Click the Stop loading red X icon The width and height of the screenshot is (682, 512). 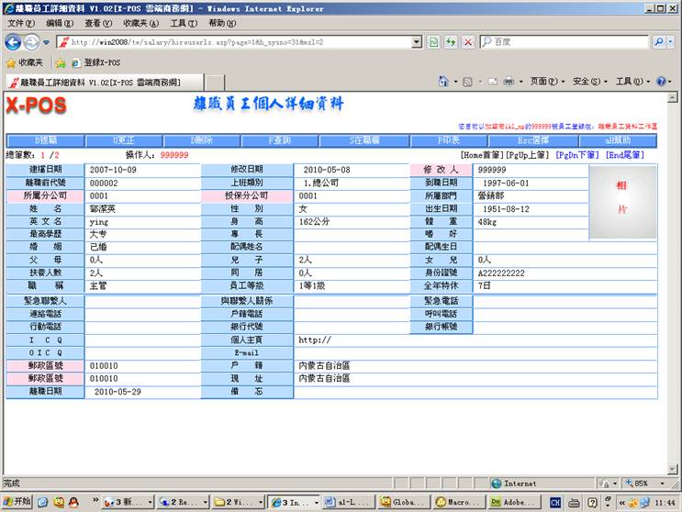click(x=468, y=42)
